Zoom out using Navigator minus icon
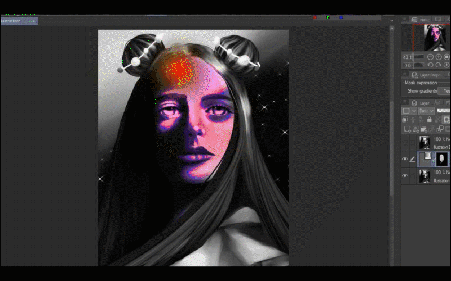Image resolution: width=451 pixels, height=281 pixels. (x=430, y=57)
